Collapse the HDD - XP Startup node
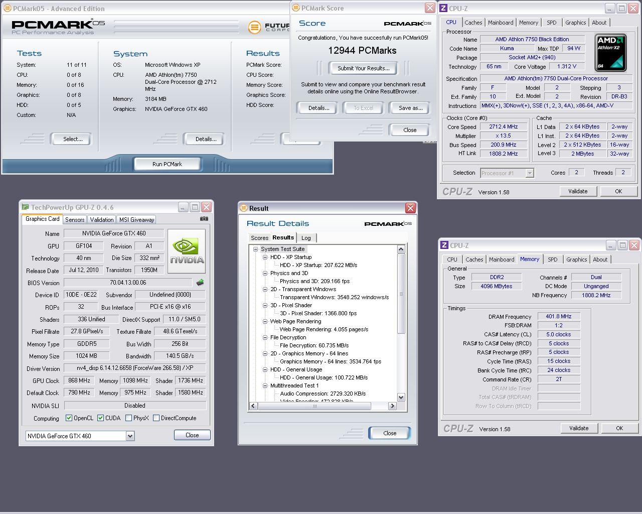The height and width of the screenshot is (514, 642). point(265,257)
